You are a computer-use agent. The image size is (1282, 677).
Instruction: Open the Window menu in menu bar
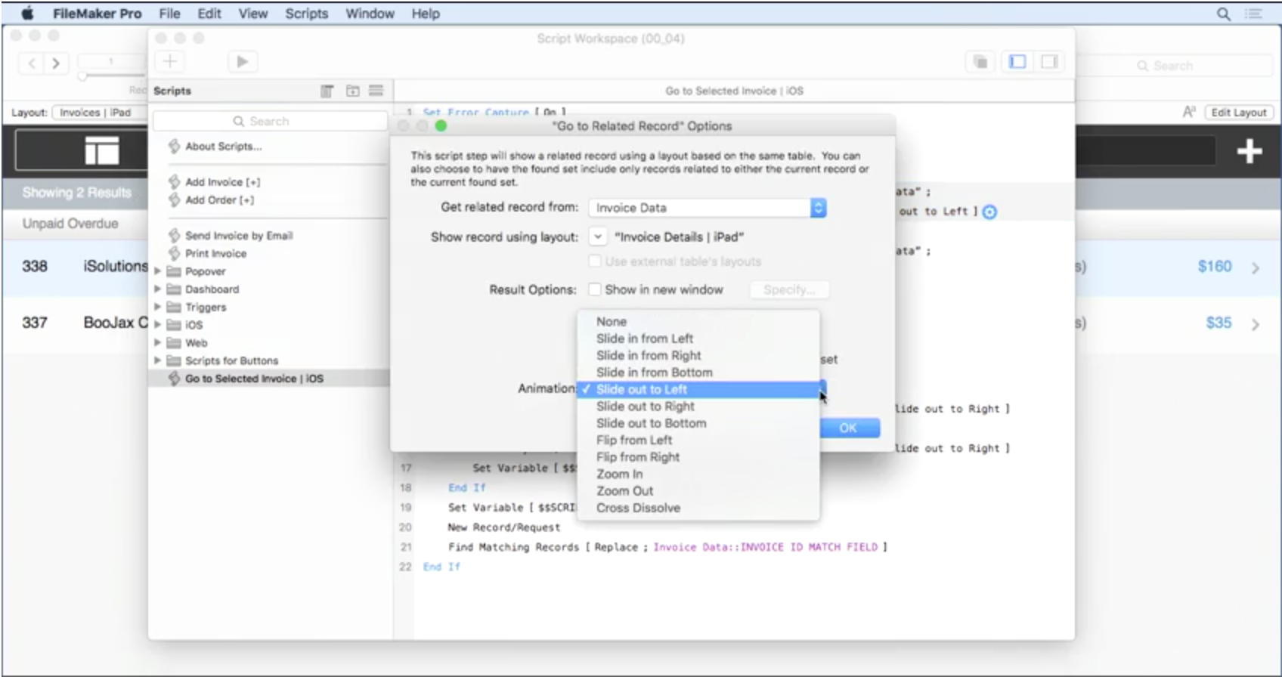coord(370,14)
